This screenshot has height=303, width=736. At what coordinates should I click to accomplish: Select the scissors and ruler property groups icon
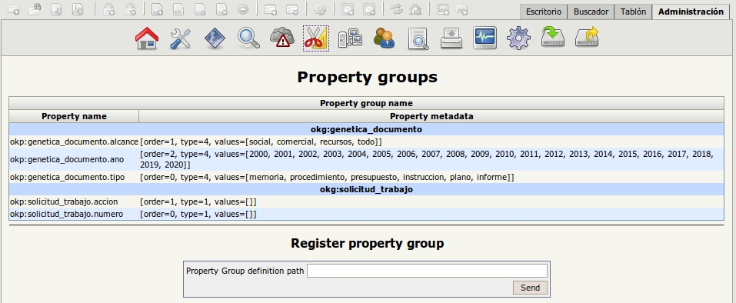pyautogui.click(x=316, y=38)
